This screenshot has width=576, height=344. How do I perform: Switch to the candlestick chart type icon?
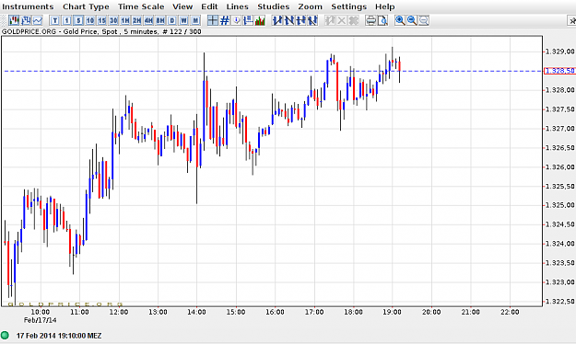point(14,20)
